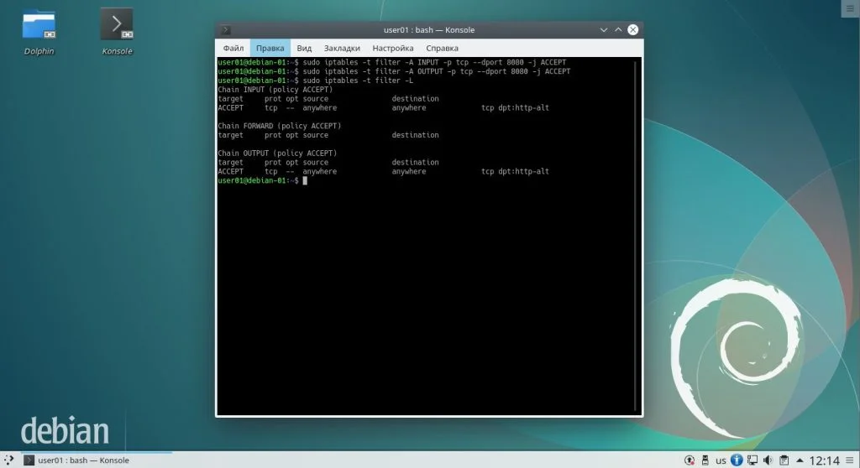
Task: Click the iptables INPUT --dport 8080 command
Action: (x=434, y=62)
